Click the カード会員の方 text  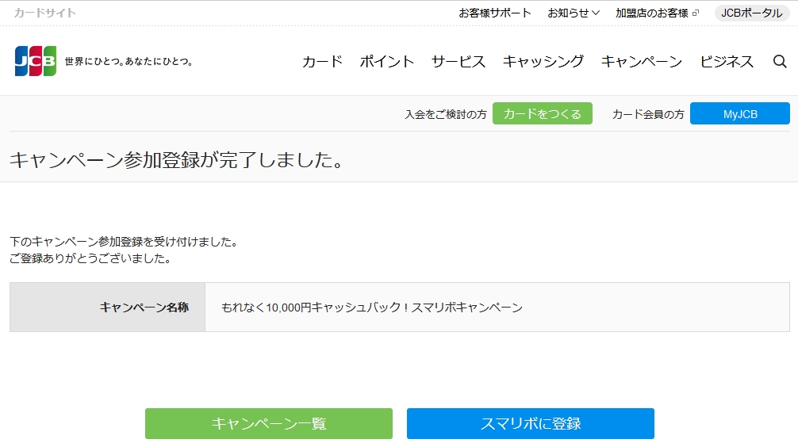click(648, 114)
